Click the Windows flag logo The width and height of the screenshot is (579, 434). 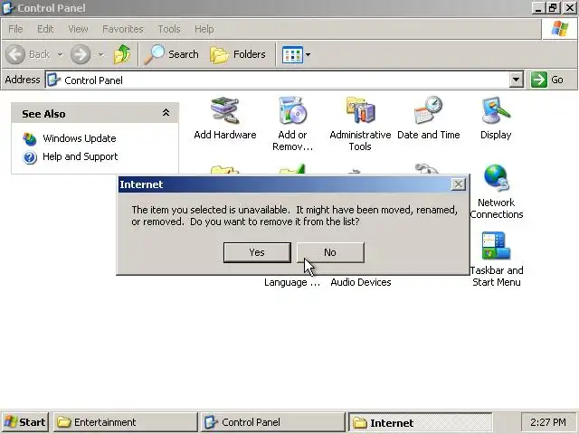[559, 29]
